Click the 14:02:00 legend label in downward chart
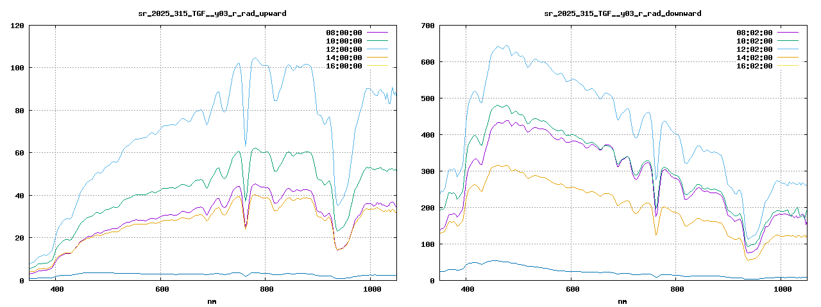Screen dimensions: 821x307 click(x=755, y=58)
